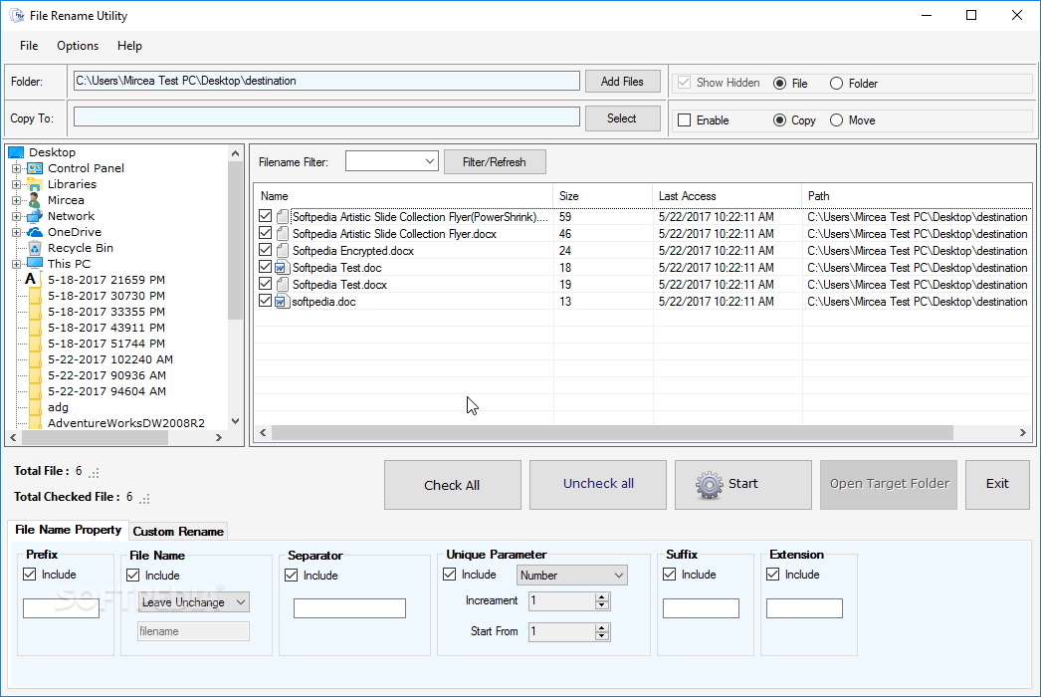Expand the This PC tree node
This screenshot has width=1041, height=697.
point(16,265)
